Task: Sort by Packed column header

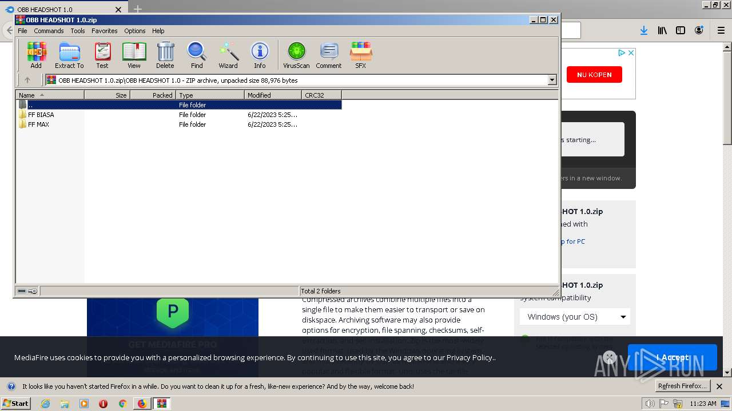Action: [153, 95]
